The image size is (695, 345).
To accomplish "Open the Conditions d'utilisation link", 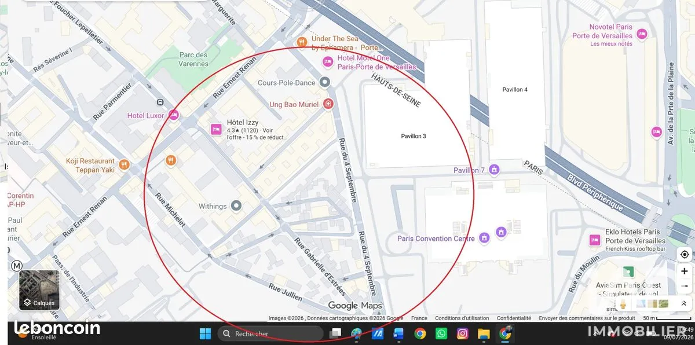I will pos(462,318).
